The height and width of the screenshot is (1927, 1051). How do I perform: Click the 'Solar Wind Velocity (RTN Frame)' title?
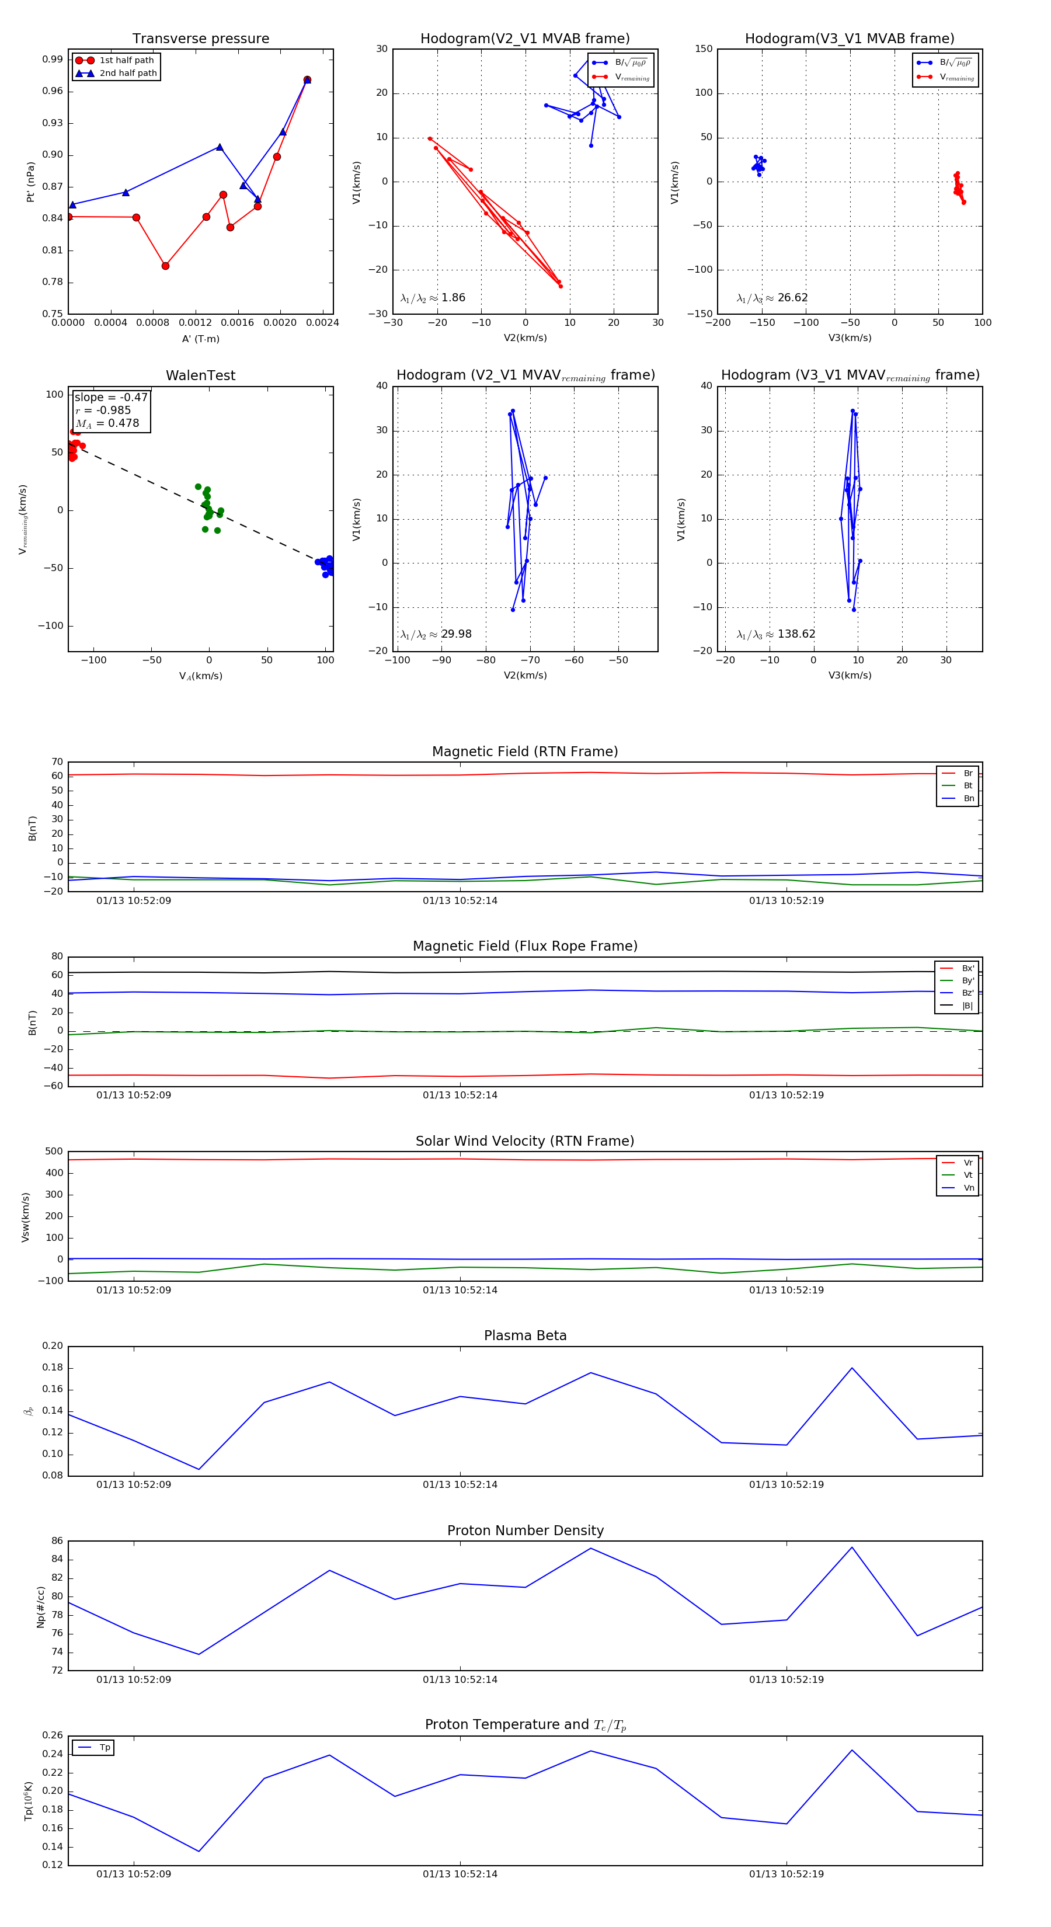[x=525, y=1142]
